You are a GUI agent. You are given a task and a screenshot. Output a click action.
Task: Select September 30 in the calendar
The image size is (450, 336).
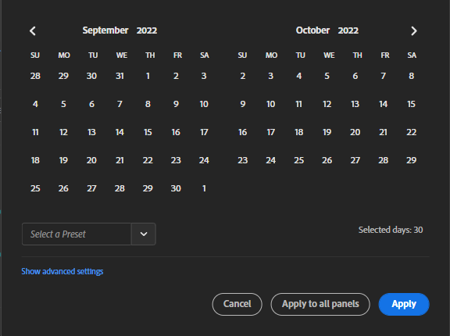(176, 188)
